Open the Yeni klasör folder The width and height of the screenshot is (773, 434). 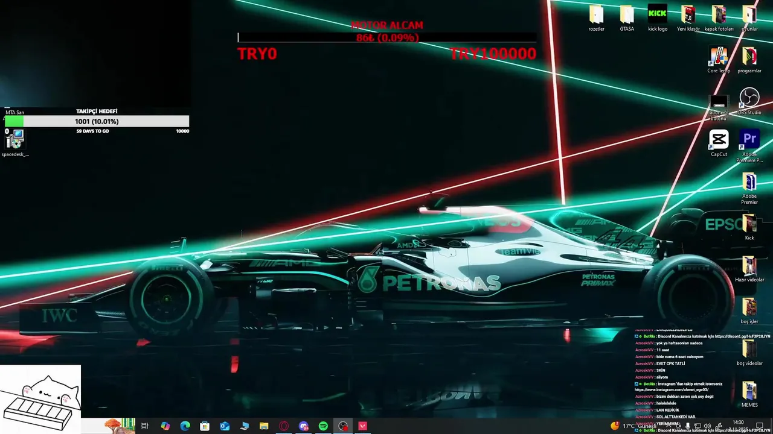[688, 18]
